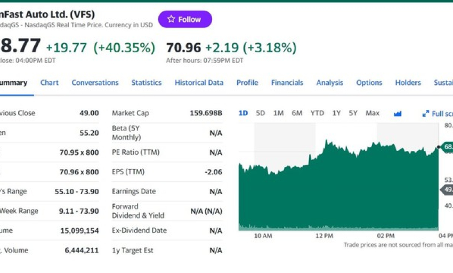Switch to the Financials tab
This screenshot has width=453, height=273.
tap(287, 83)
